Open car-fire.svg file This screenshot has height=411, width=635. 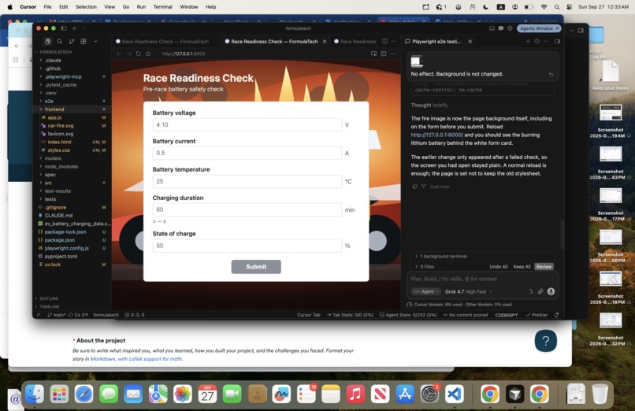click(61, 125)
